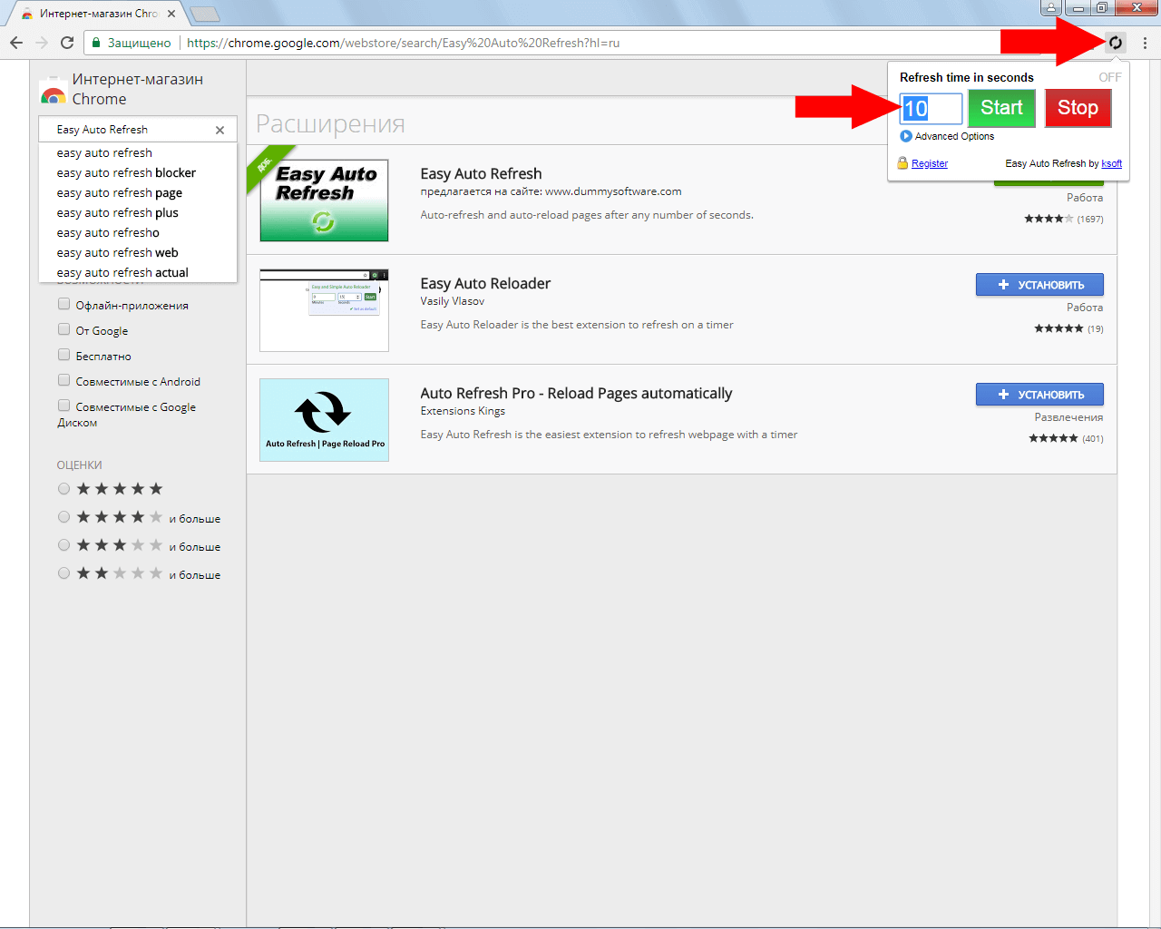The image size is (1161, 929).
Task: Check the Совместимые с Google Диском filter
Action: pos(63,406)
